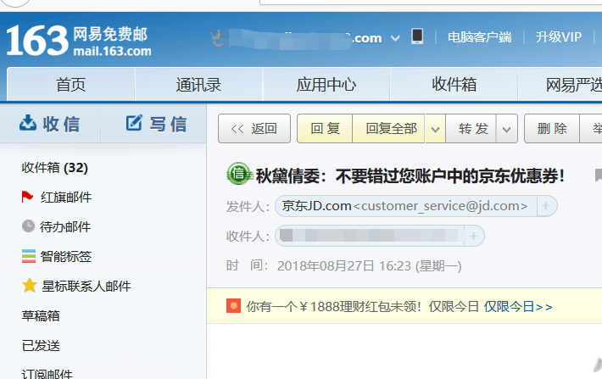The image size is (602, 379).
Task: Click the email subject title text
Action: pos(410,176)
